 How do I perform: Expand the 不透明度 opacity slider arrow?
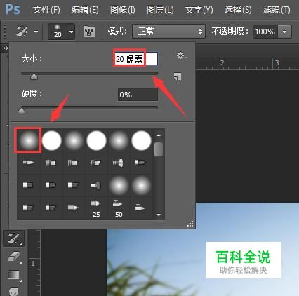click(285, 32)
